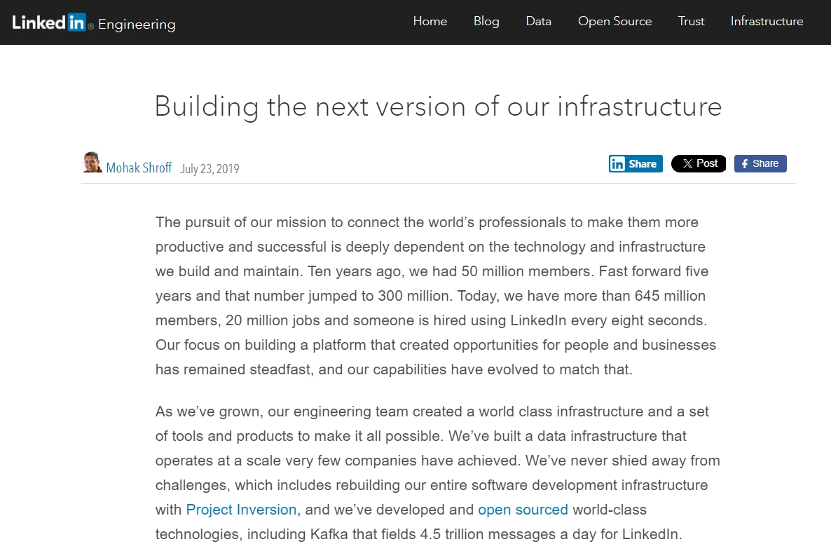Open author link Mohak Shroff
Screen dimensions: 831x551
point(139,168)
